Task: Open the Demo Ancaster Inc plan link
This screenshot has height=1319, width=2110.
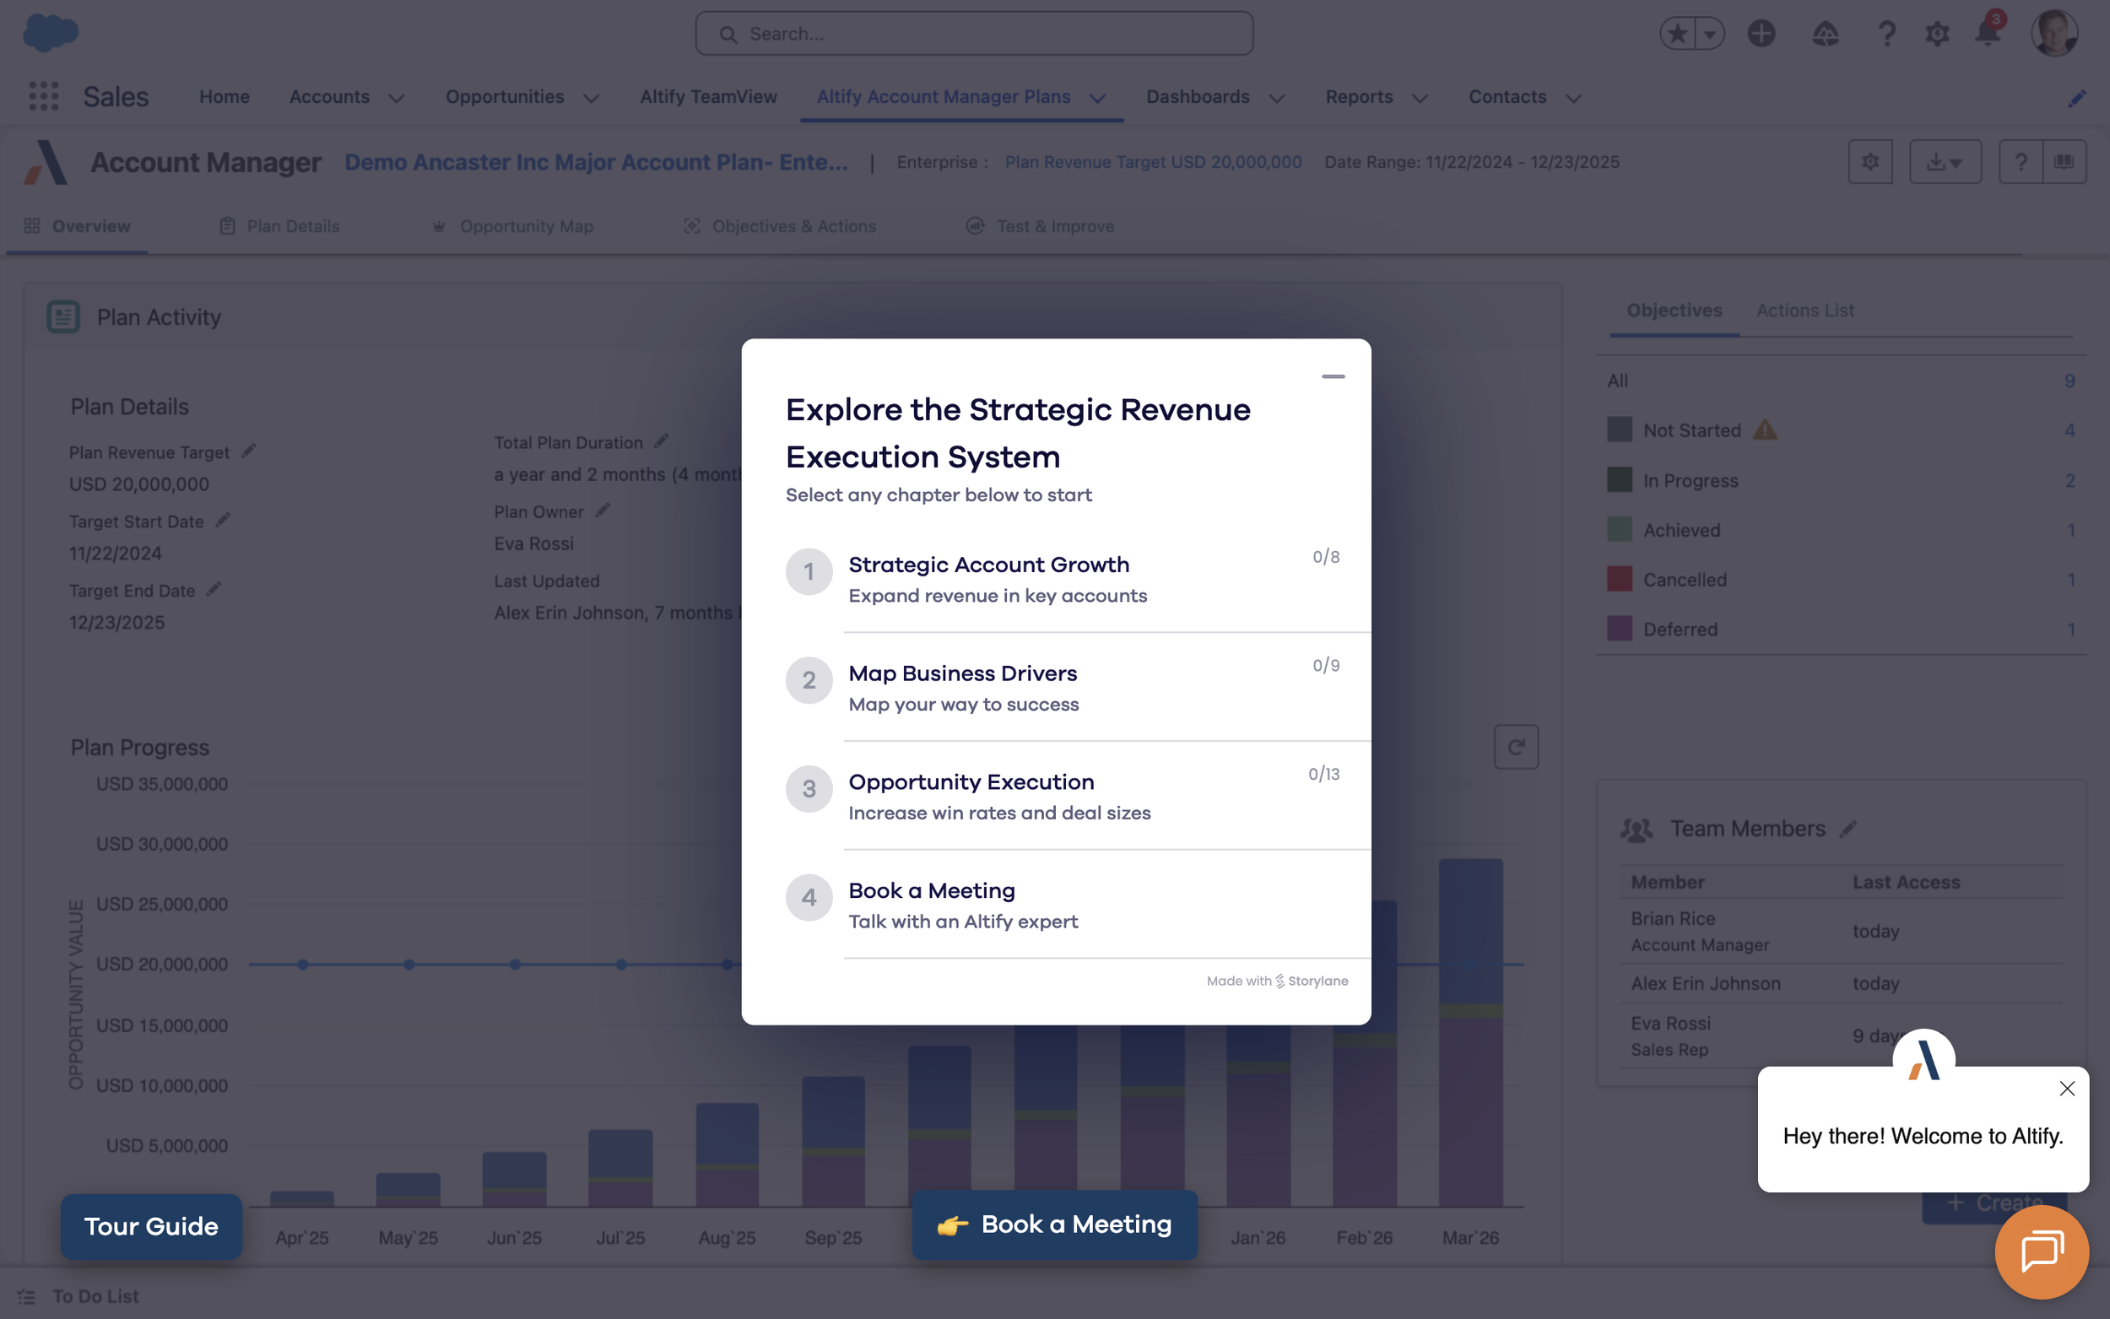Action: tap(597, 162)
